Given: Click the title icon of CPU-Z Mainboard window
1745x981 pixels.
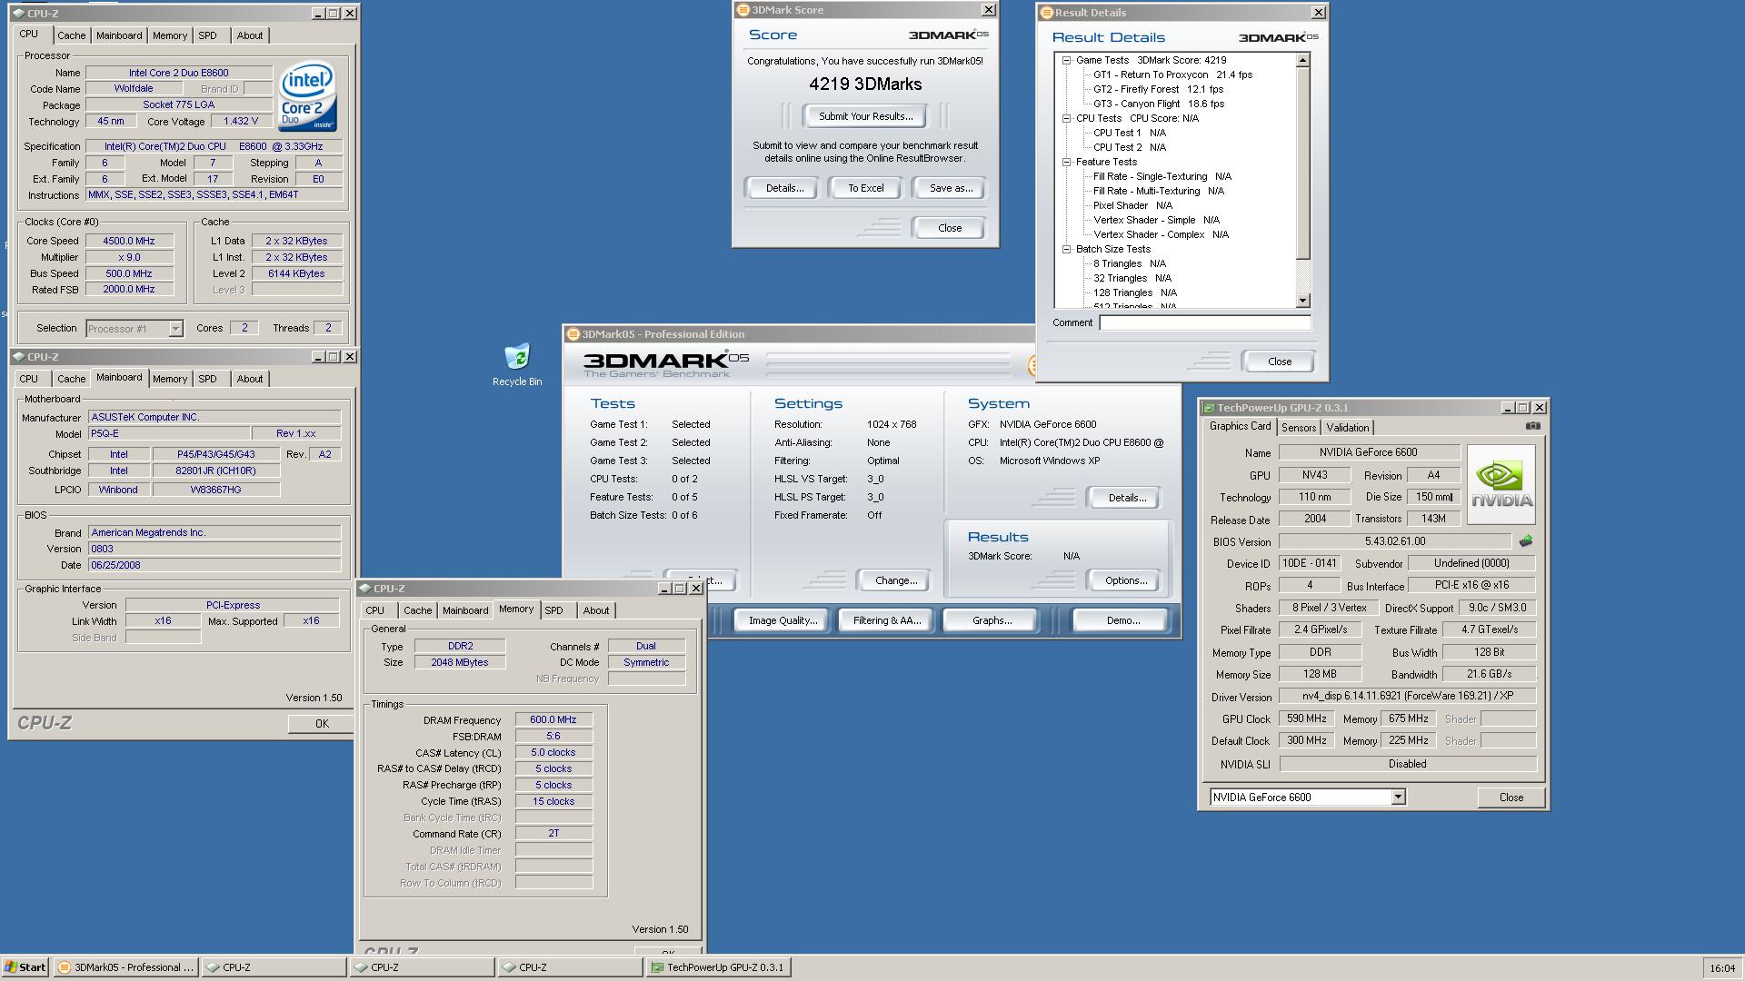Looking at the screenshot, I should tap(18, 357).
